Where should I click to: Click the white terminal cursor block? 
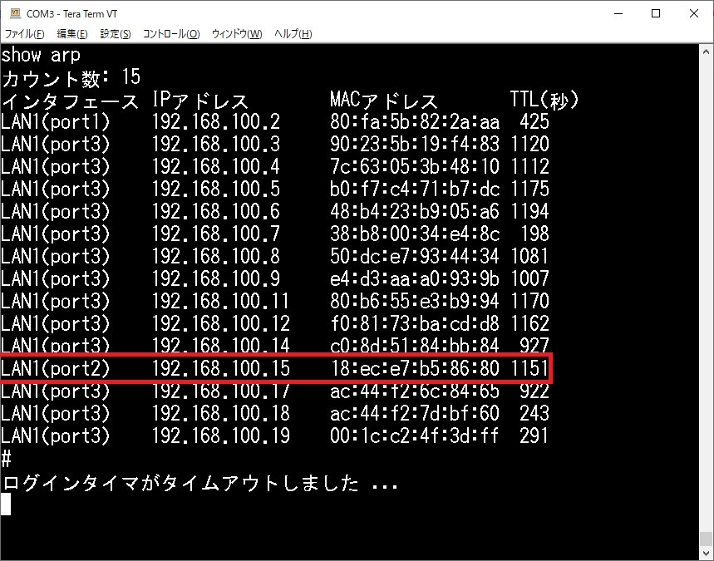coord(6,504)
